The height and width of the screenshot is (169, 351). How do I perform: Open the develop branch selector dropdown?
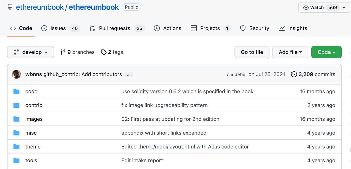[31, 52]
